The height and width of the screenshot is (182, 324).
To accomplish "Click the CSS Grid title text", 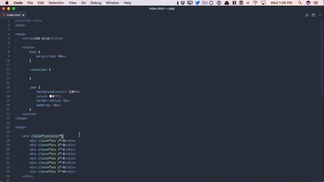I will [x=42, y=38].
